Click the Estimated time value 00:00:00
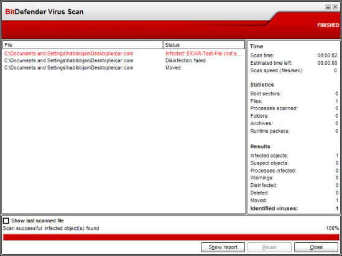This screenshot has height=256, width=342. [x=327, y=63]
